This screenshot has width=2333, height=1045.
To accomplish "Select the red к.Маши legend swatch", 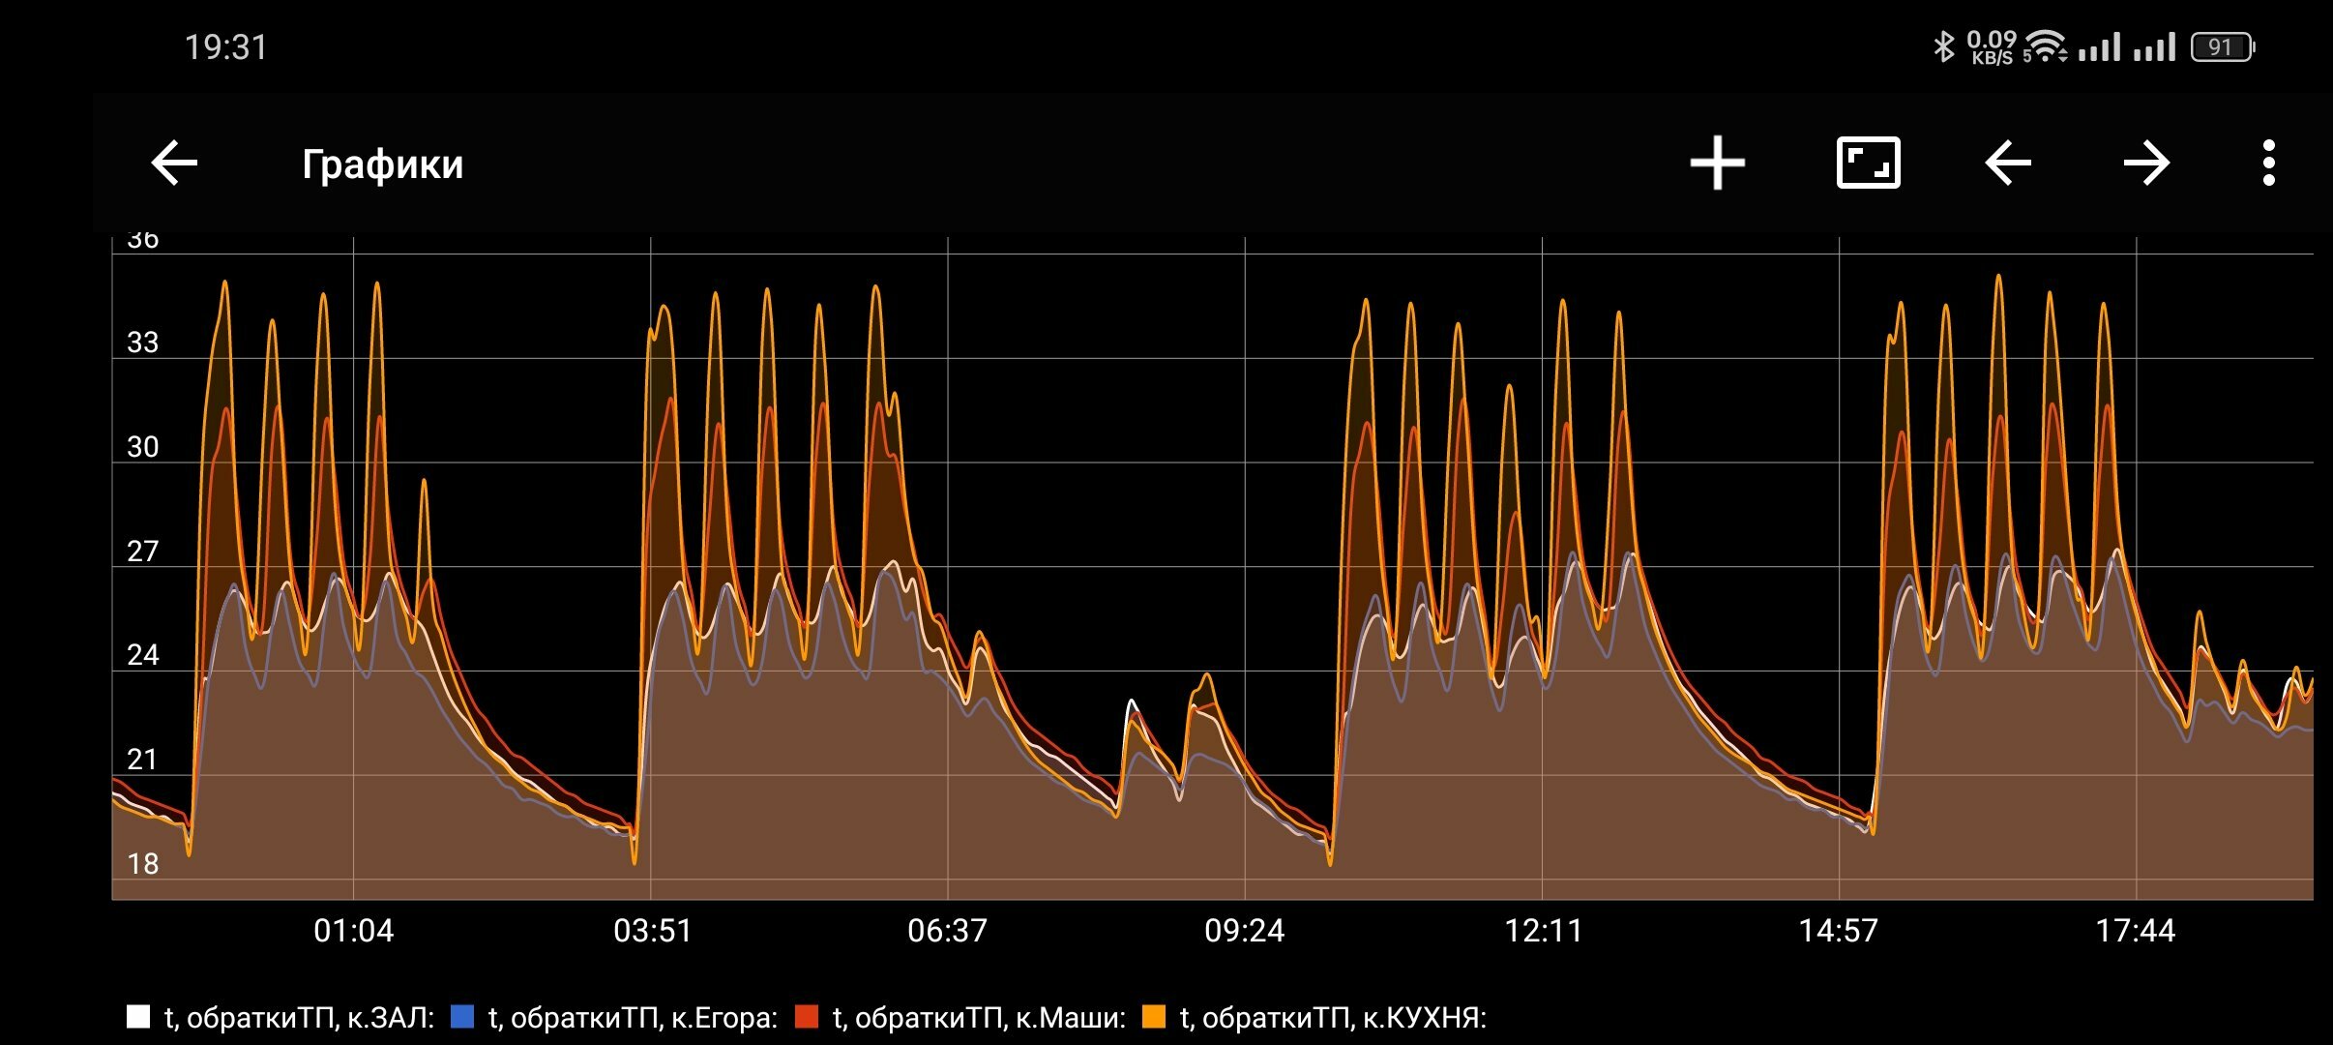I will 806,1017.
